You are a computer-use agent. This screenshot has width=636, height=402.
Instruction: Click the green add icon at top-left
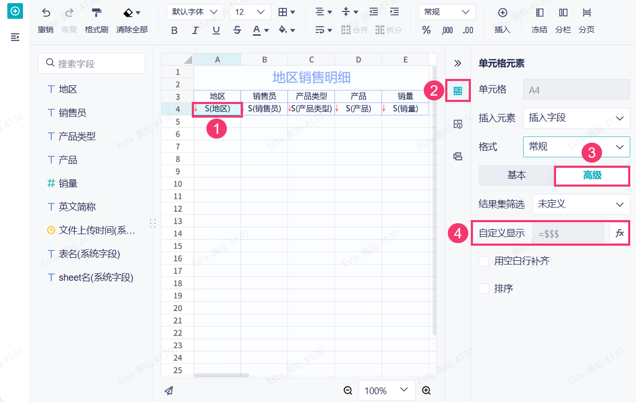(15, 10)
